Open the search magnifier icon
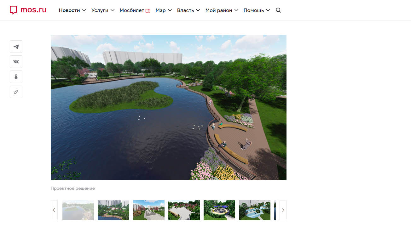 [278, 10]
